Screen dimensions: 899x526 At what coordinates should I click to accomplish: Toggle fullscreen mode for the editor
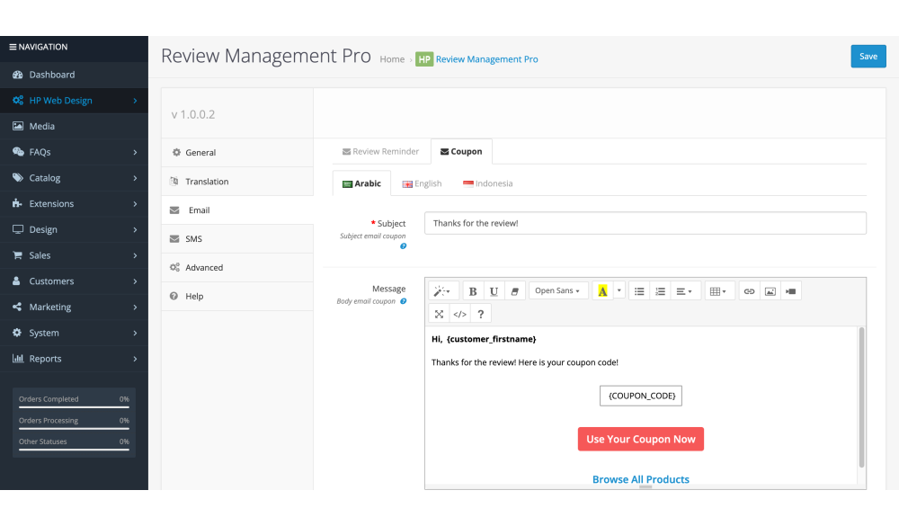click(439, 314)
